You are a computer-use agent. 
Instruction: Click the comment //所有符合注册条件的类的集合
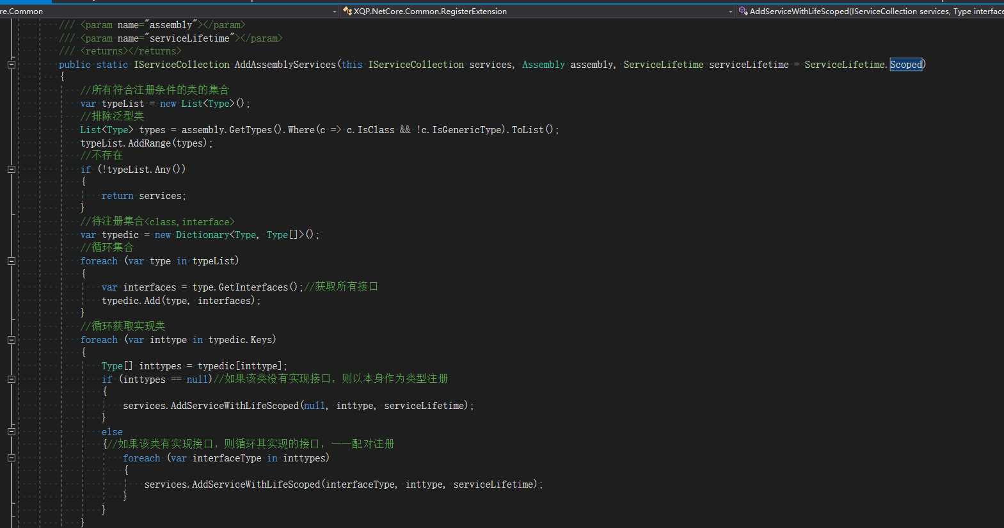[x=154, y=90]
